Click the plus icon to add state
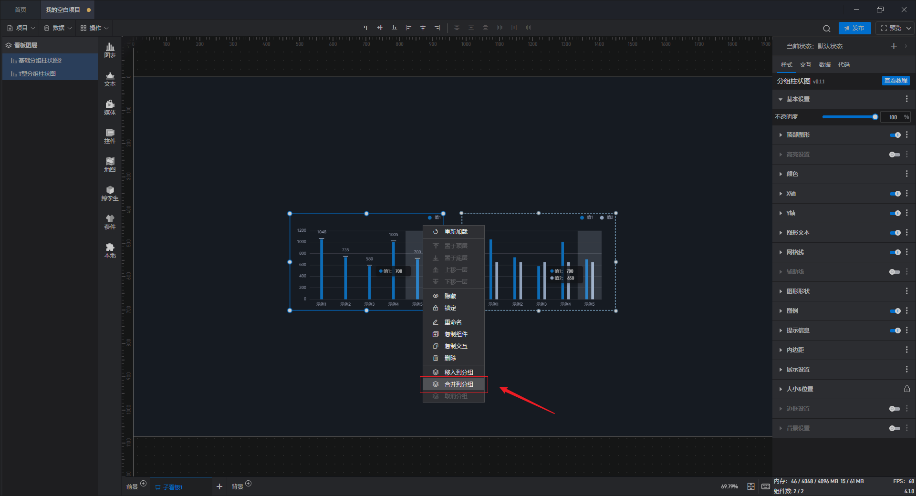 [894, 46]
